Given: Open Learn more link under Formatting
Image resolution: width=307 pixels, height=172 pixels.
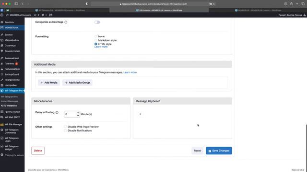Looking at the screenshot, I should (101, 47).
